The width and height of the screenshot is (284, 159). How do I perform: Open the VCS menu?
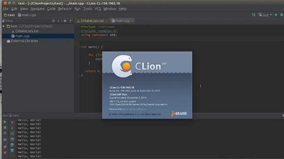98,8
